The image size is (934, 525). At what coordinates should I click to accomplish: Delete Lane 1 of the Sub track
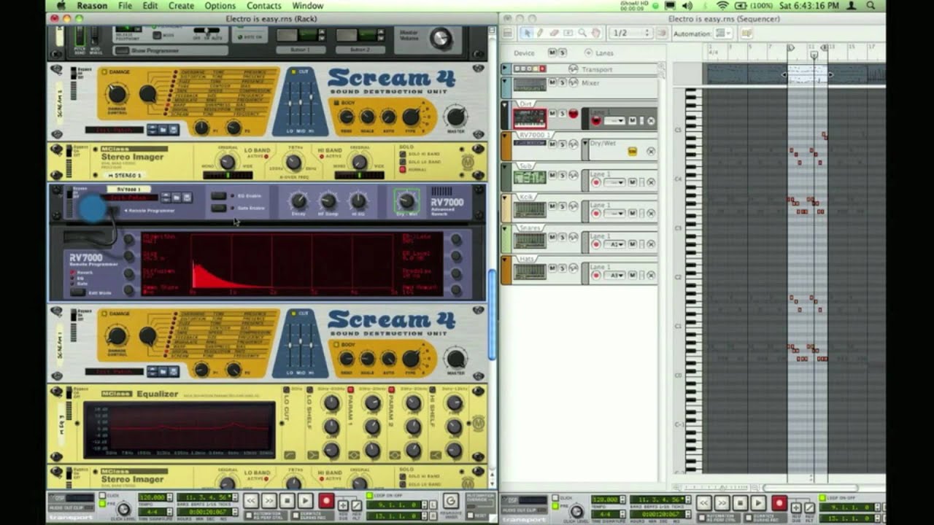click(650, 182)
